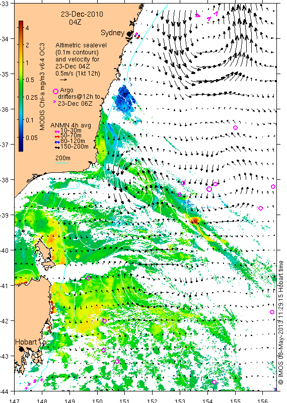Click the Argo float circle near 154.3E, 38.1S

click(x=216, y=184)
